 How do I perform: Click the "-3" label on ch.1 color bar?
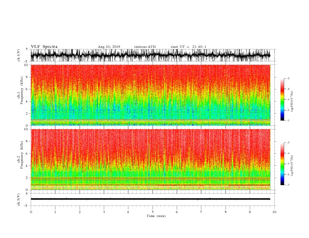click(x=288, y=78)
